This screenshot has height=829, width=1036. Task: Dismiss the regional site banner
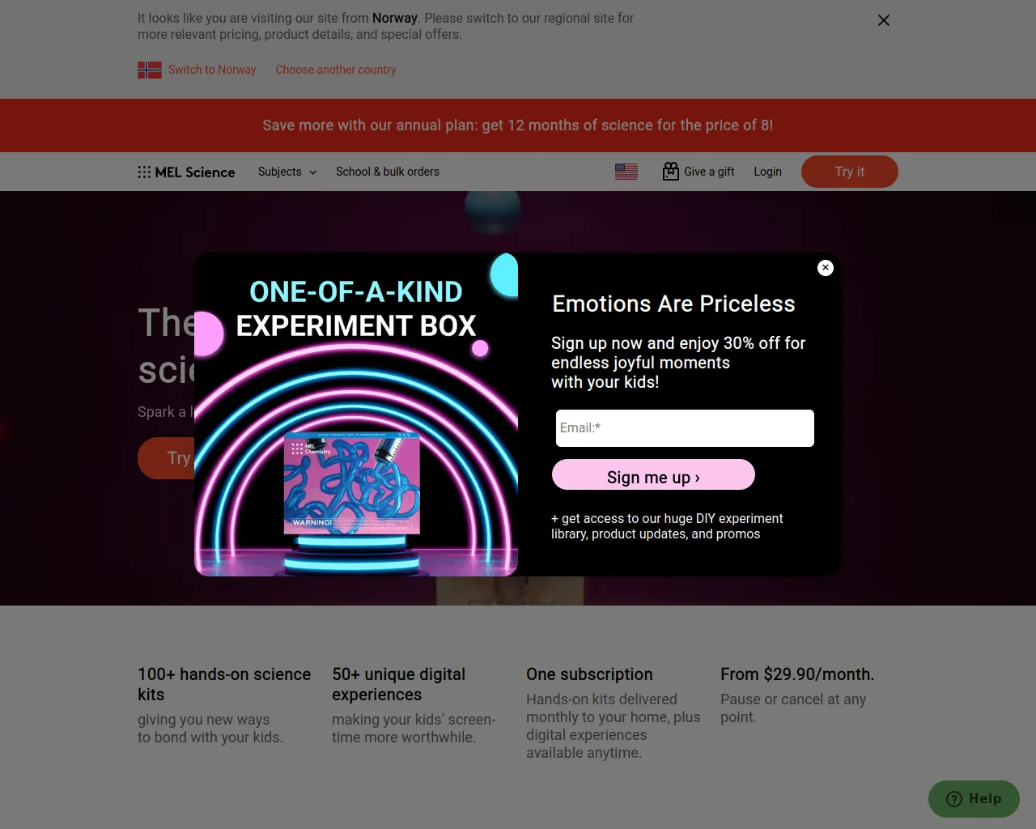point(884,20)
